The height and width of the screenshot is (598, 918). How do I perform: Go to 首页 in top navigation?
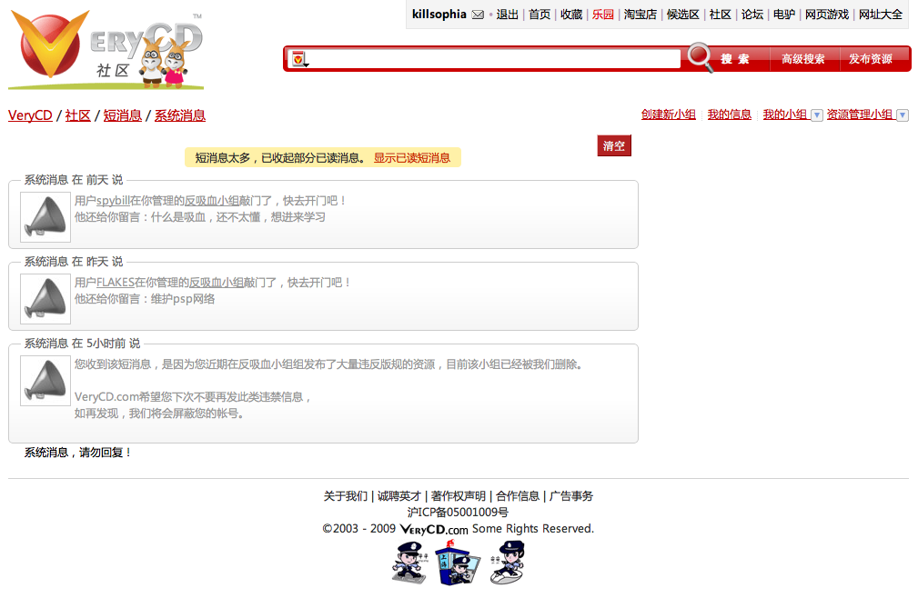[540, 15]
